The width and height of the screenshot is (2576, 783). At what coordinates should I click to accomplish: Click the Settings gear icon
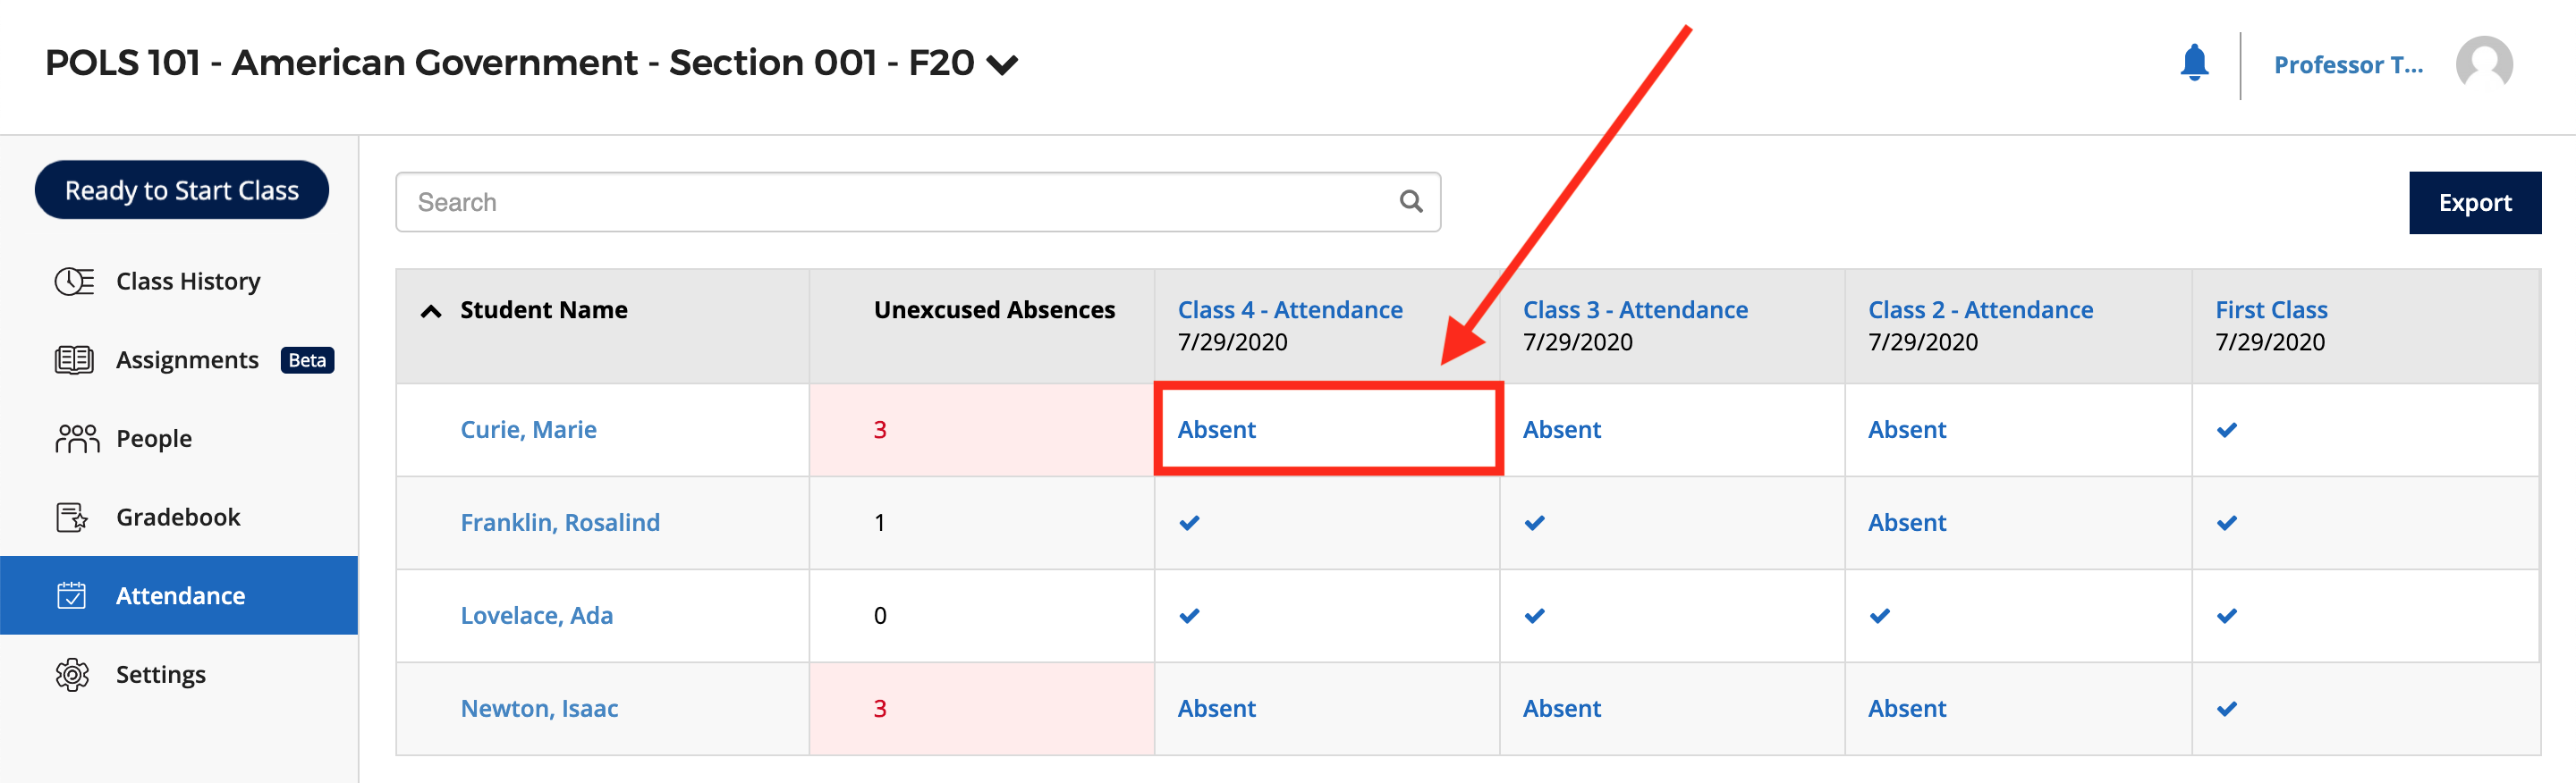click(x=72, y=674)
